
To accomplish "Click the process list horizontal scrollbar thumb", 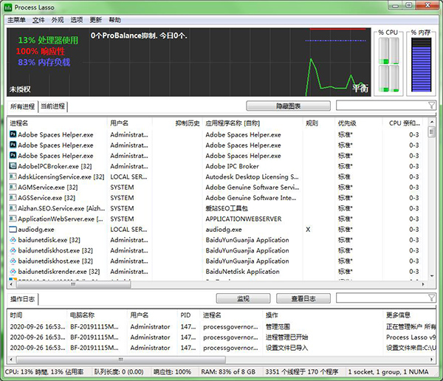I will click(x=73, y=284).
